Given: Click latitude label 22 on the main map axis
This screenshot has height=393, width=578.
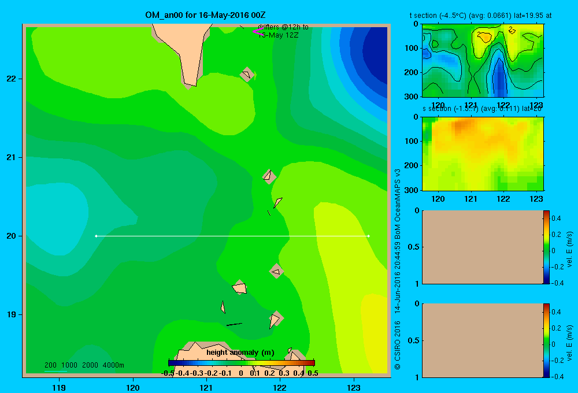Looking at the screenshot, I should coord(12,79).
